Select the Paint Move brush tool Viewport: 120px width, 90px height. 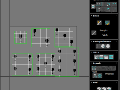99,23
